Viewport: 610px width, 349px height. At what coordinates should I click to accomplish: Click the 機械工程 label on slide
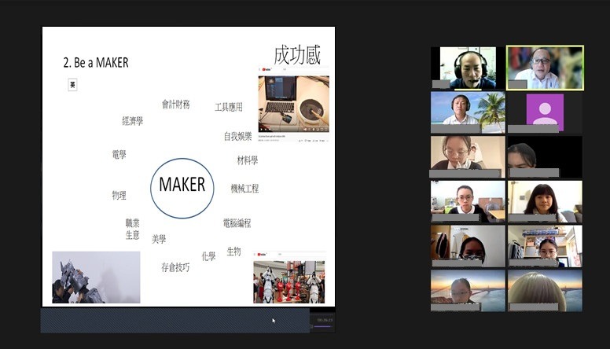(x=244, y=189)
